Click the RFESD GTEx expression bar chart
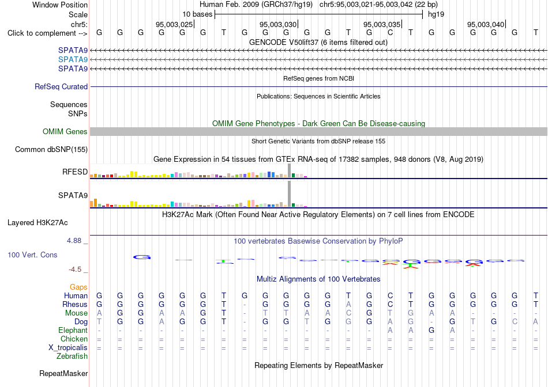Screen dimensions: 548x387 (198, 171)
